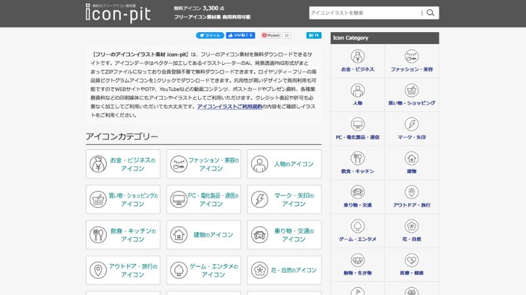Choose the 飲食・キッチン sidebar icon
Image resolution: width=526 pixels, height=295 pixels.
[x=358, y=159]
